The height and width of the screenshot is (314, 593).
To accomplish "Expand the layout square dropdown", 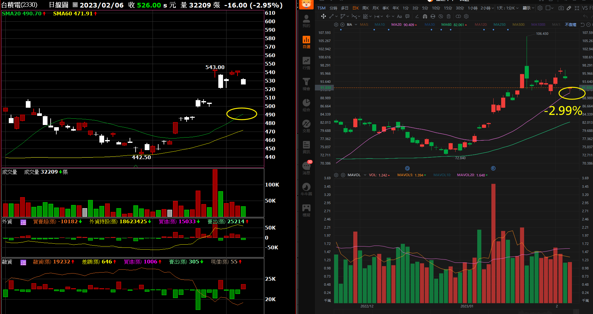I will 552,8.
